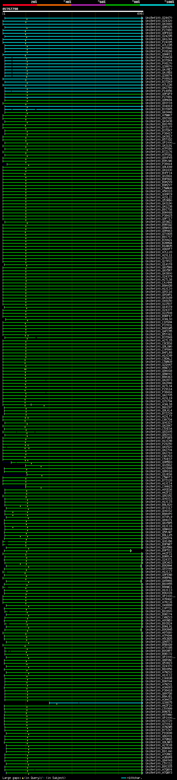The width and height of the screenshot is (177, 780).
Task: Select hit label UniRef100_Q06327
Action: pos(159,423)
